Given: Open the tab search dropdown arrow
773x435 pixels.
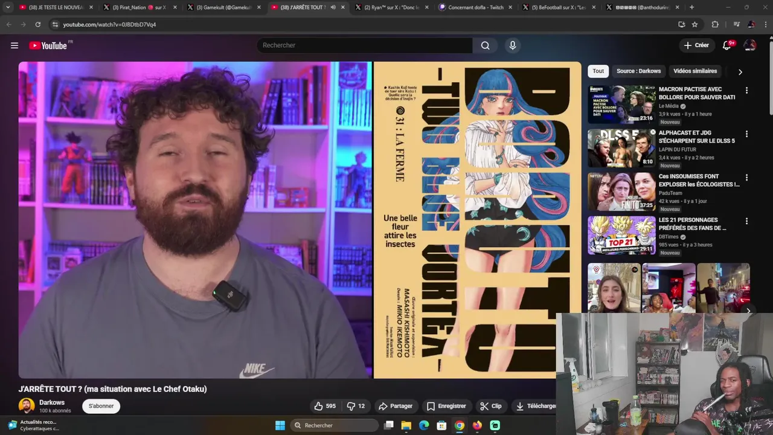Looking at the screenshot, I should coord(8,7).
